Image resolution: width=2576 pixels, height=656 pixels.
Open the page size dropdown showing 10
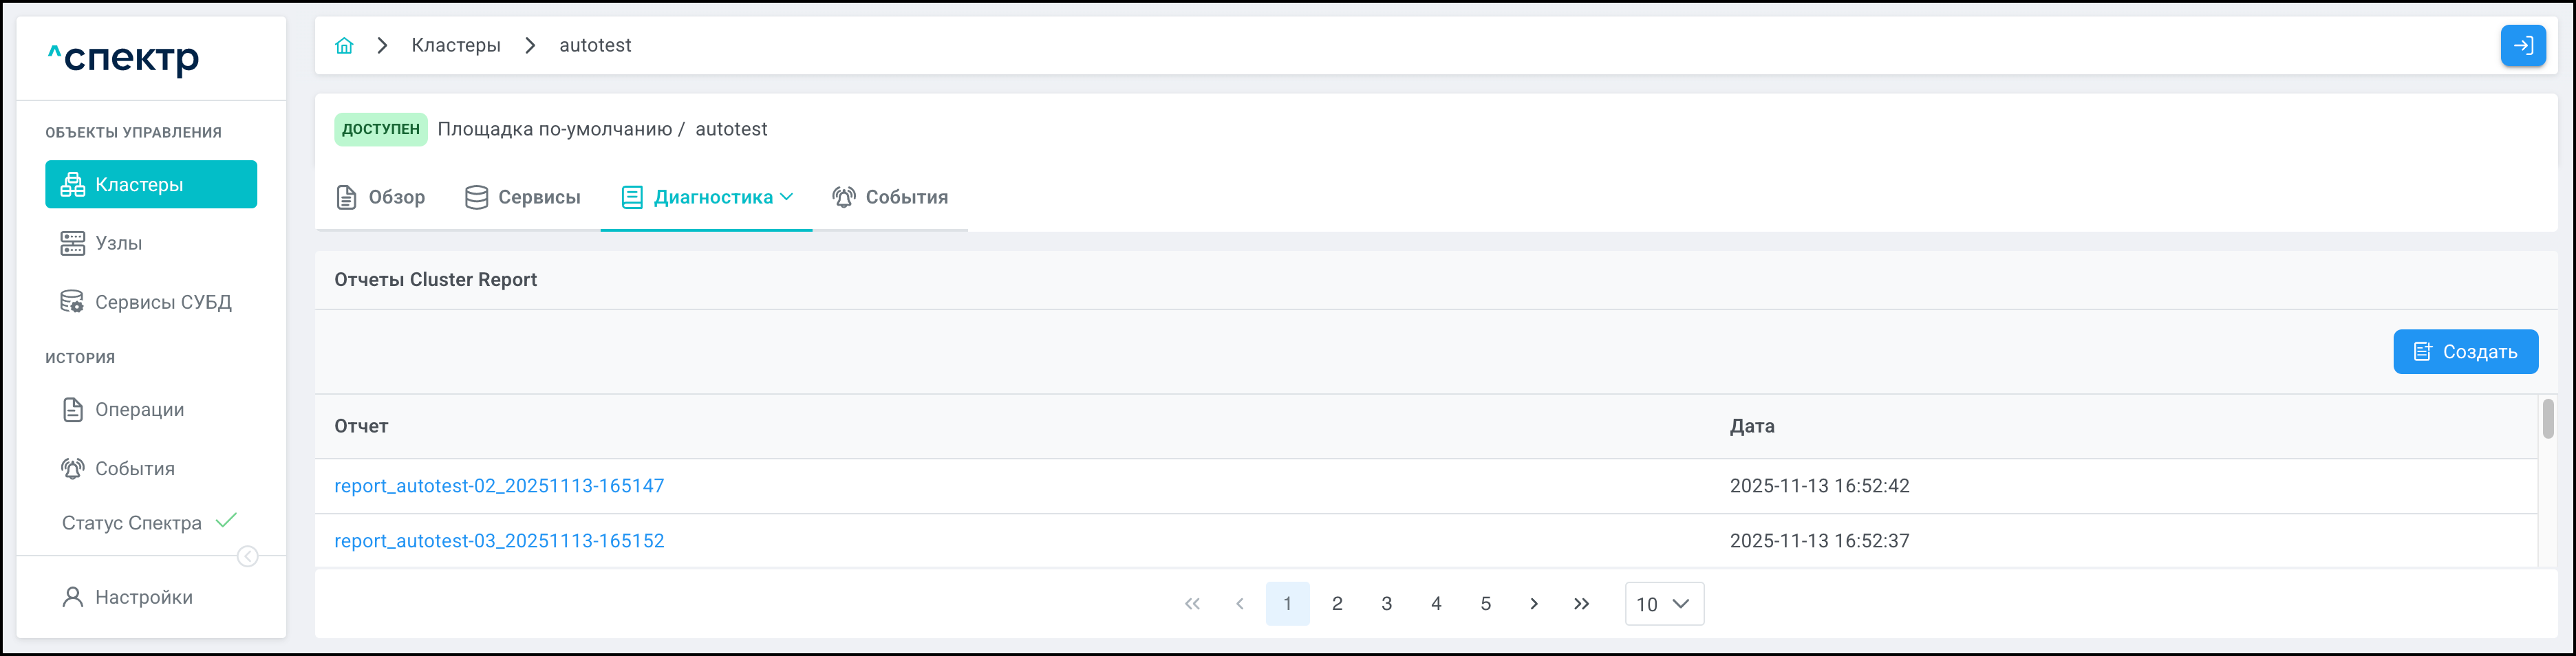(x=1663, y=604)
